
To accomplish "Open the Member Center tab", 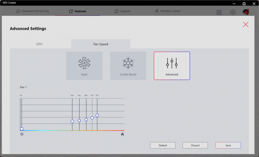I will 168,11.
